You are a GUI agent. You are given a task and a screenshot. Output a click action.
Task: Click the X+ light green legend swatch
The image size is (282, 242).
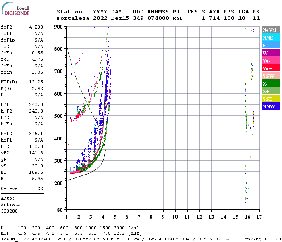(x=271, y=91)
